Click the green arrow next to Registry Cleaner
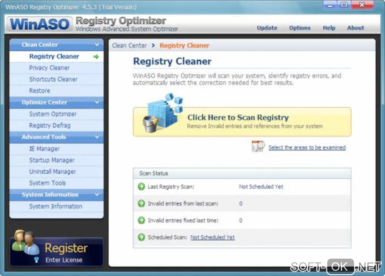This screenshot has height=276, width=385. 96,57
